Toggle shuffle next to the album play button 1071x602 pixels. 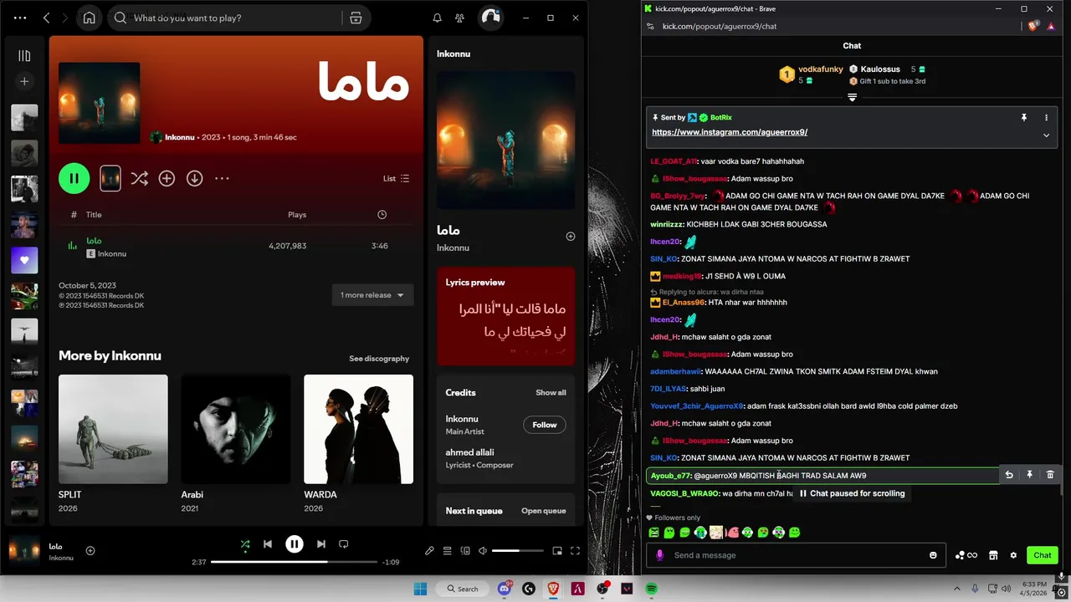(139, 178)
